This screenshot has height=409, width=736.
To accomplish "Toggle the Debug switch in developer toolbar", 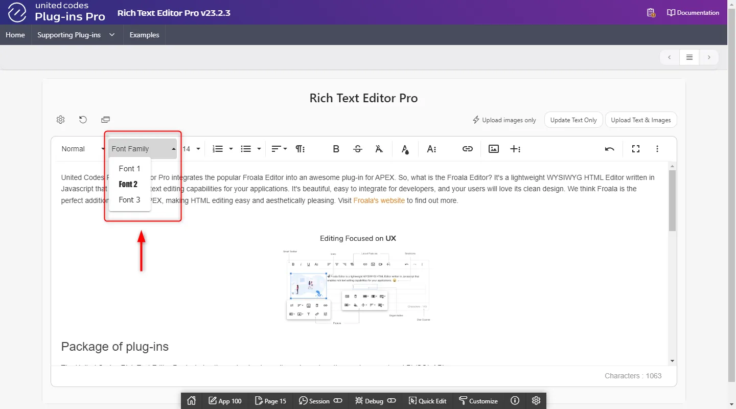I will [392, 401].
